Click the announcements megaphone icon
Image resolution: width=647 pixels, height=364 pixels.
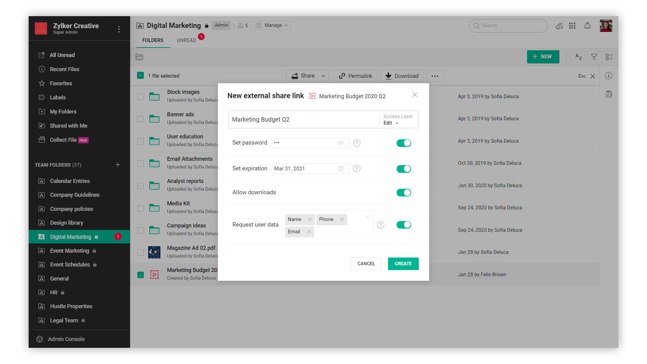pyautogui.click(x=559, y=26)
